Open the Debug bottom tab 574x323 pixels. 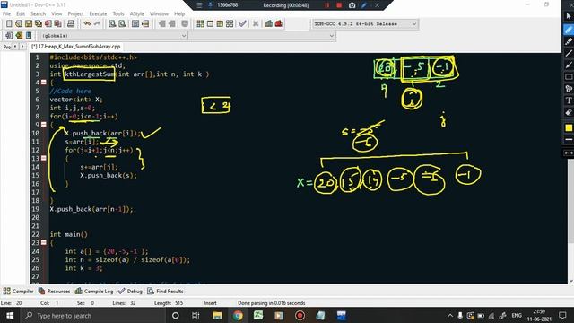(x=130, y=291)
